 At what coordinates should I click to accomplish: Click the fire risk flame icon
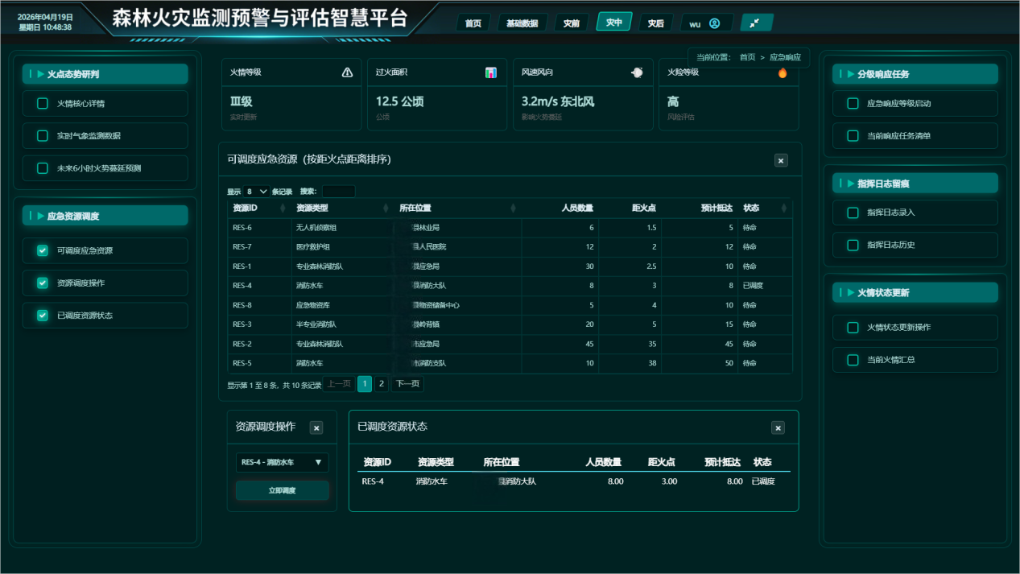782,73
